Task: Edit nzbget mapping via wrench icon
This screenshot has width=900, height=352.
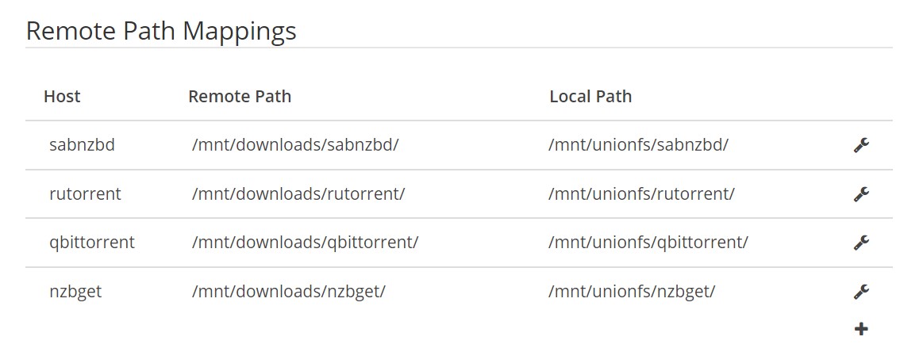Action: pyautogui.click(x=861, y=292)
